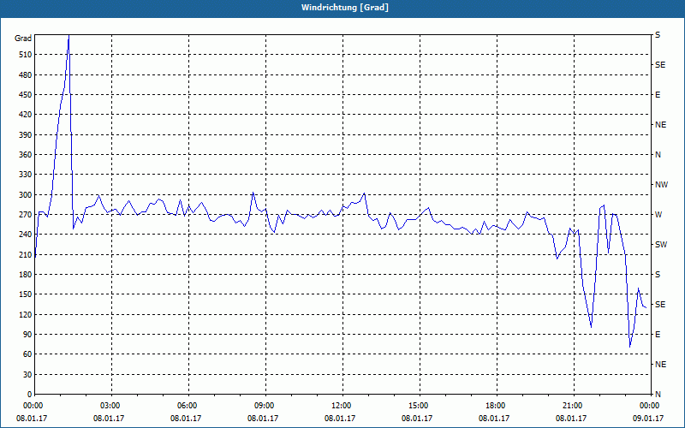Click the S compass label at chart top
685x428 pixels.
658,35
